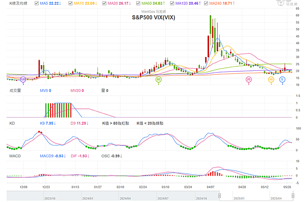
Task: Disable the MA240 moving average checkbox
Action: tap(206, 4)
